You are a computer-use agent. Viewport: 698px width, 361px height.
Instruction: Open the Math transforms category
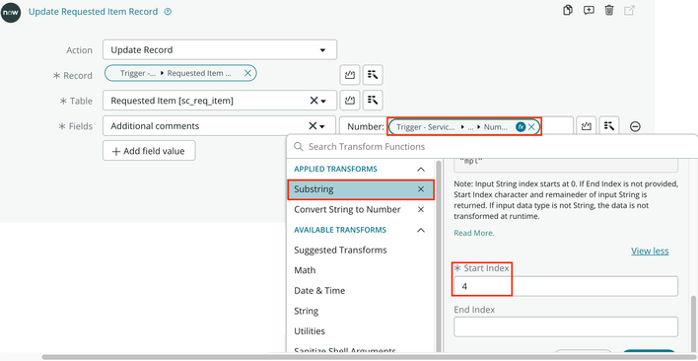305,270
